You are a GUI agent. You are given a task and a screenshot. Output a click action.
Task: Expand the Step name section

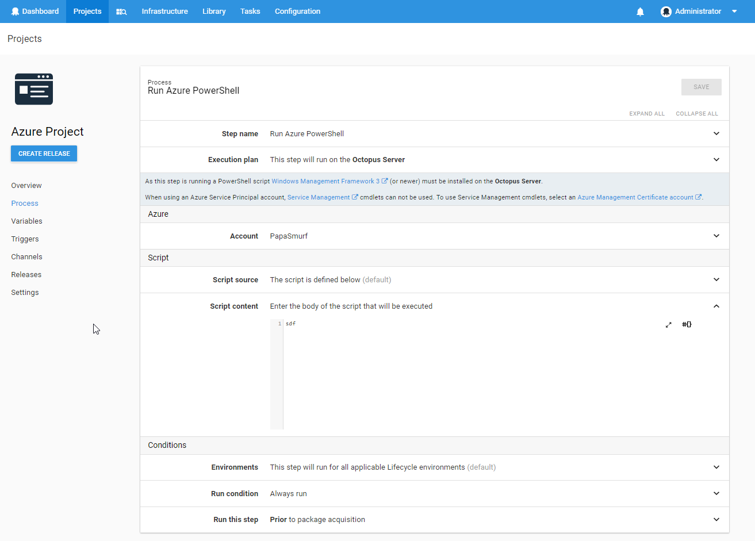pyautogui.click(x=716, y=133)
